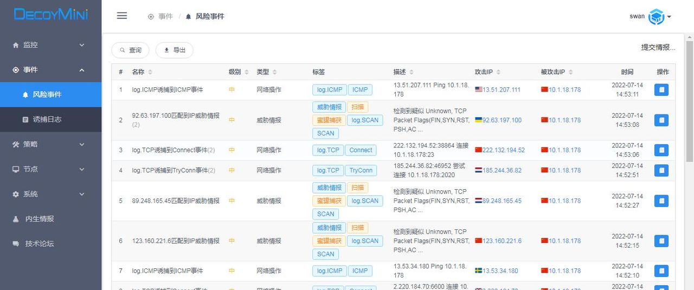Open action button for 14:53:08 row

(661, 120)
